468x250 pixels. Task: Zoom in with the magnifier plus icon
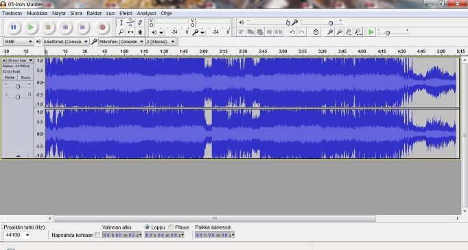330,32
